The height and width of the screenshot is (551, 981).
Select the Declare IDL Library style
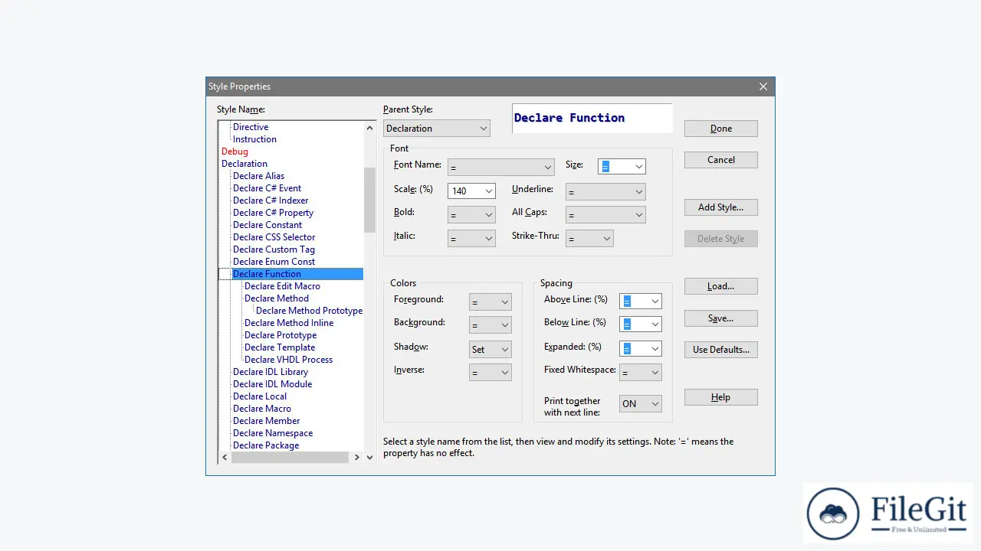(271, 372)
